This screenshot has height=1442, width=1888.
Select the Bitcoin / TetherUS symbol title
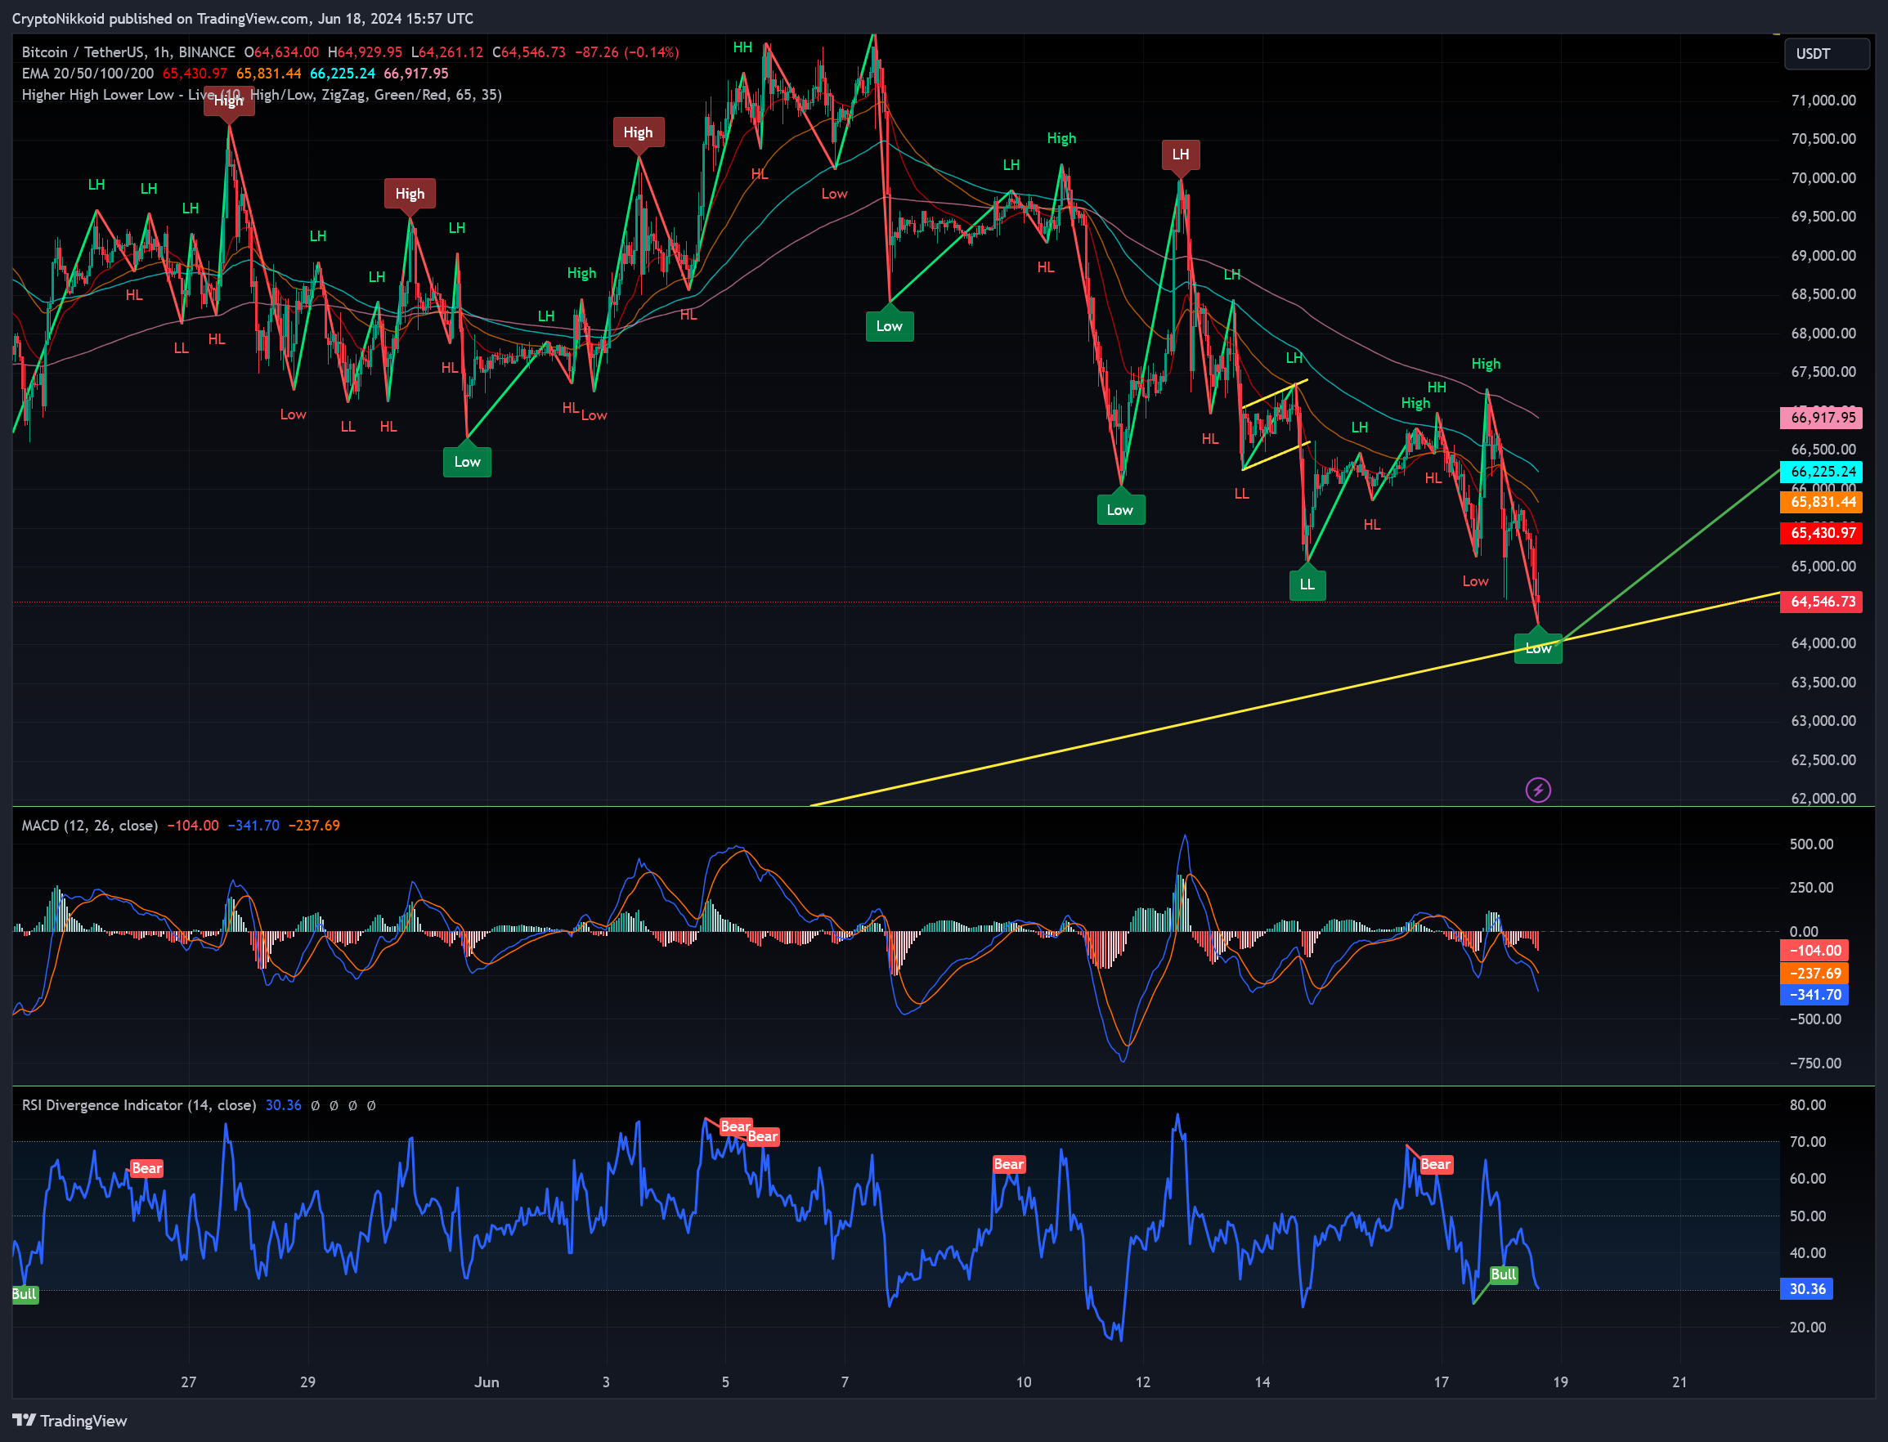(128, 52)
